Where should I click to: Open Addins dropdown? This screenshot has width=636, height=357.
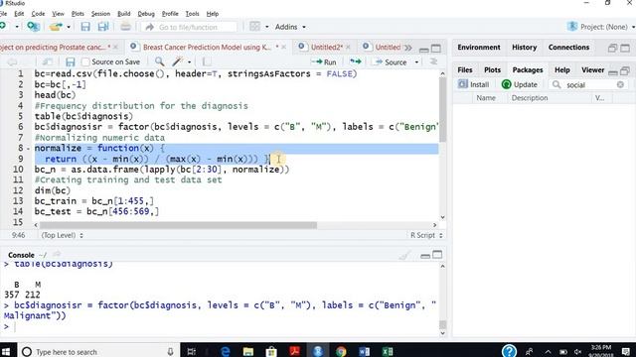coord(290,27)
